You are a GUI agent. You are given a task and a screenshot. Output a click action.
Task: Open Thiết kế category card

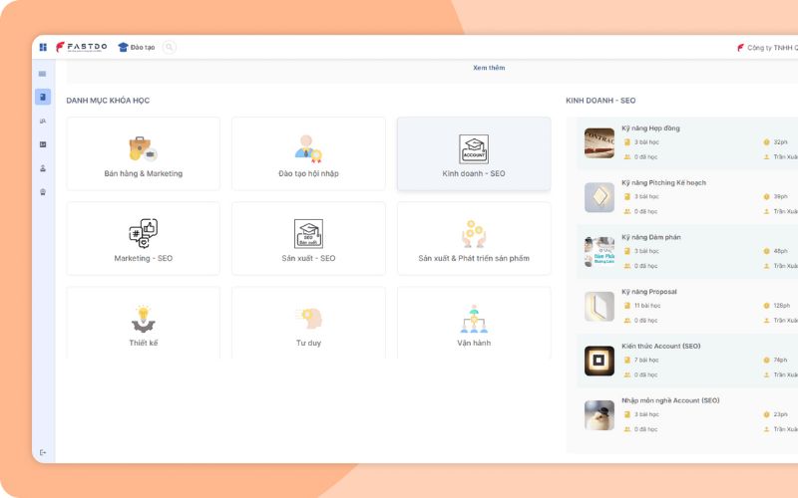coord(143,323)
